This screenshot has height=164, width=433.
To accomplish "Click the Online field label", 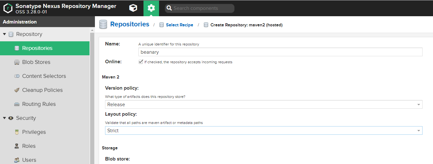I will pyautogui.click(x=113, y=62).
